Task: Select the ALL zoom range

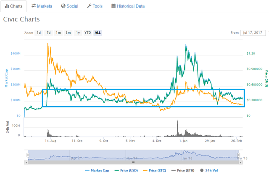Action: [98, 33]
